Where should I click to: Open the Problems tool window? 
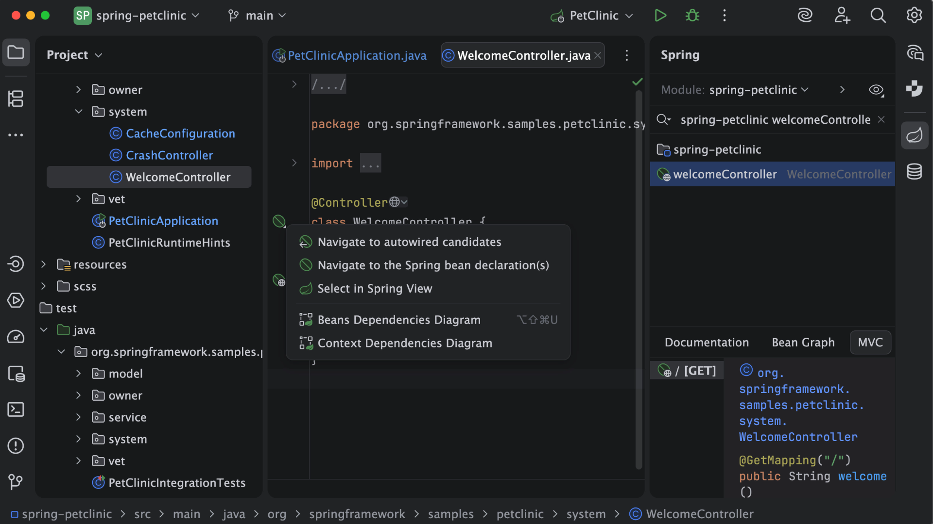click(16, 445)
